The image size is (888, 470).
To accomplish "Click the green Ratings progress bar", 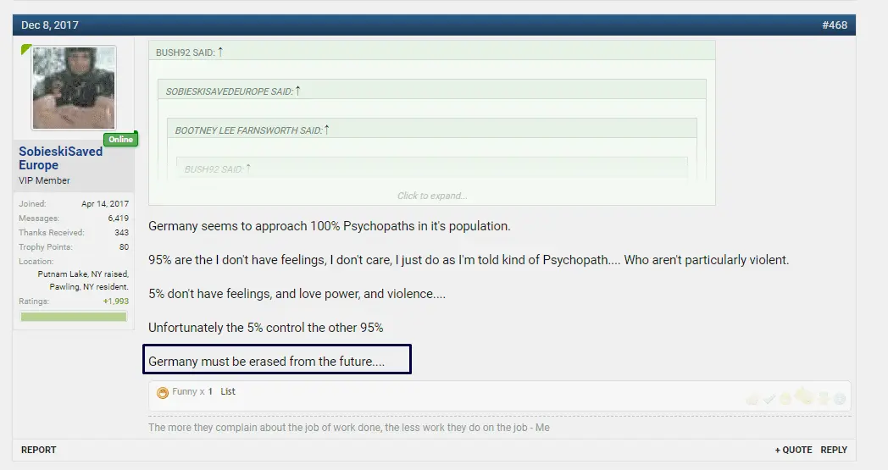I will click(x=74, y=317).
